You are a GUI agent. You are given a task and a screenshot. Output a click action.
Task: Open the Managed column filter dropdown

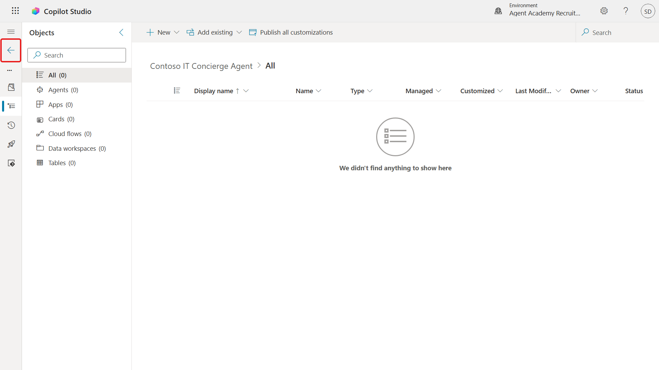(x=438, y=91)
